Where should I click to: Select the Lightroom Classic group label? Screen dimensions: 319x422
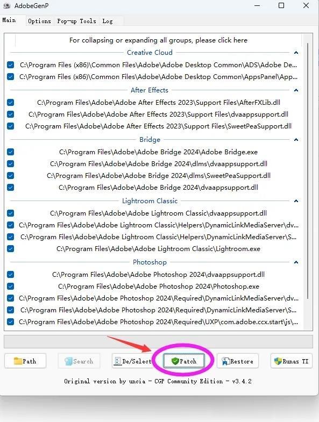[150, 201]
